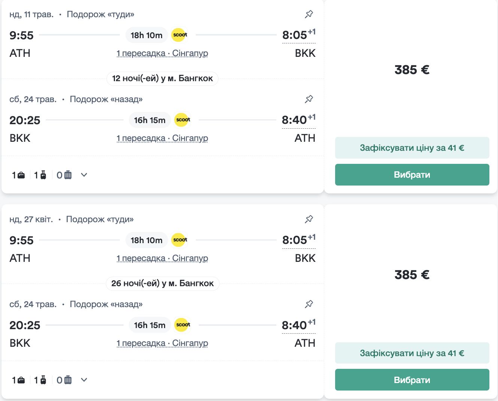The width and height of the screenshot is (498, 401).
Task: Select the second 385 € flight with Вибрати
Action: [x=412, y=380]
